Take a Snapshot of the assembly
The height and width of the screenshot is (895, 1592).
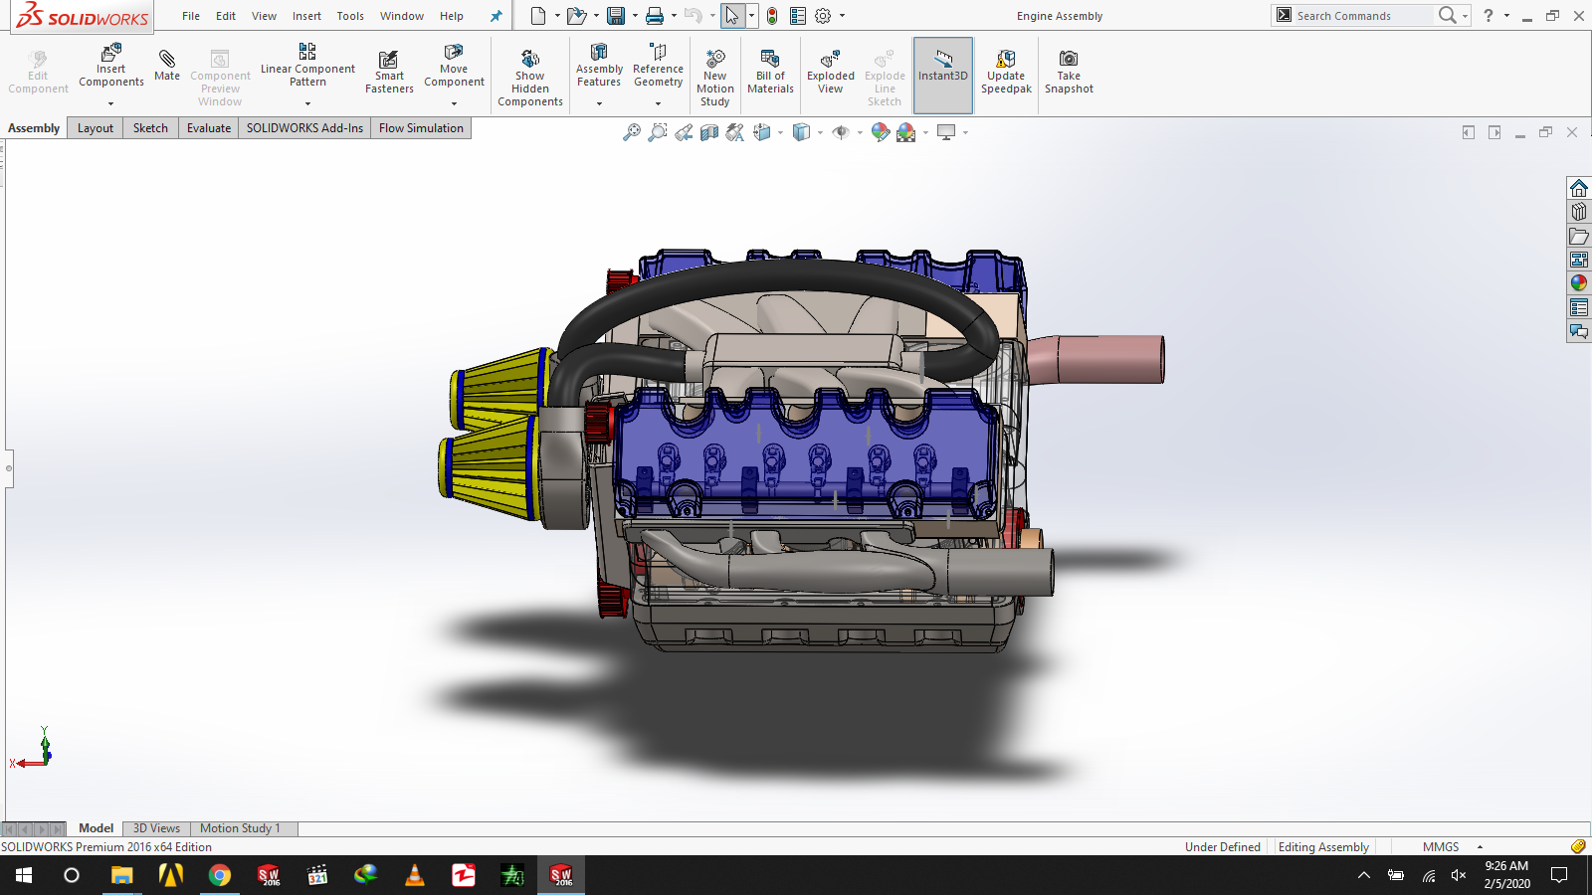click(x=1069, y=73)
